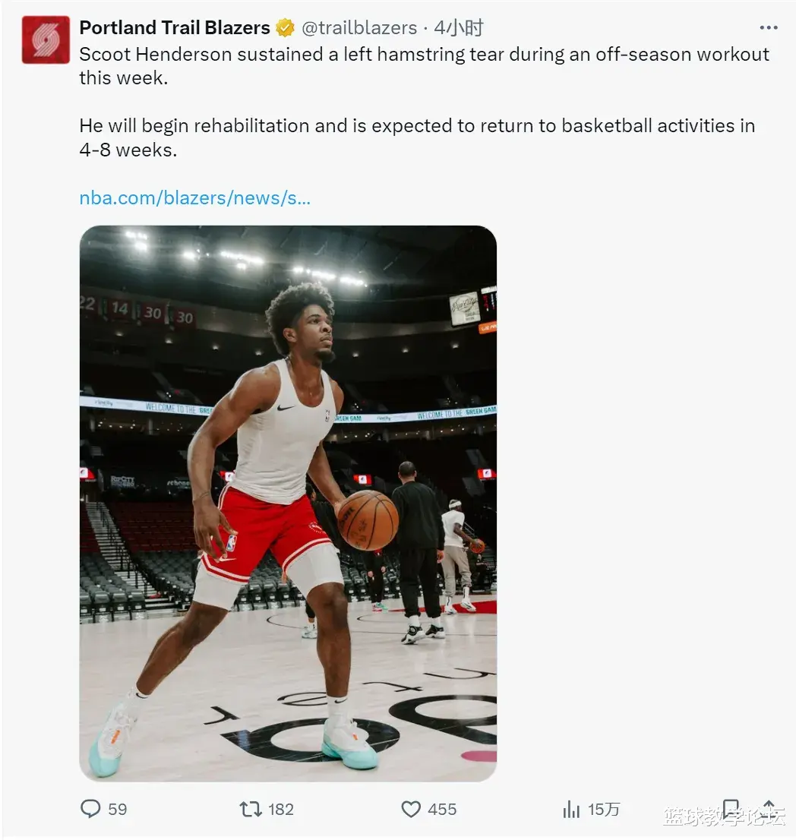Click the 455 likes count
The width and height of the screenshot is (796, 840).
click(x=442, y=809)
